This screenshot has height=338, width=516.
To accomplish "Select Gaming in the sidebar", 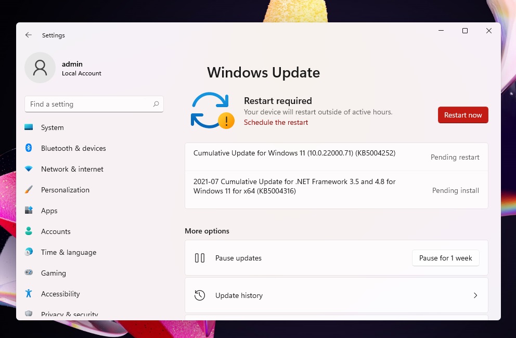I will pos(53,273).
